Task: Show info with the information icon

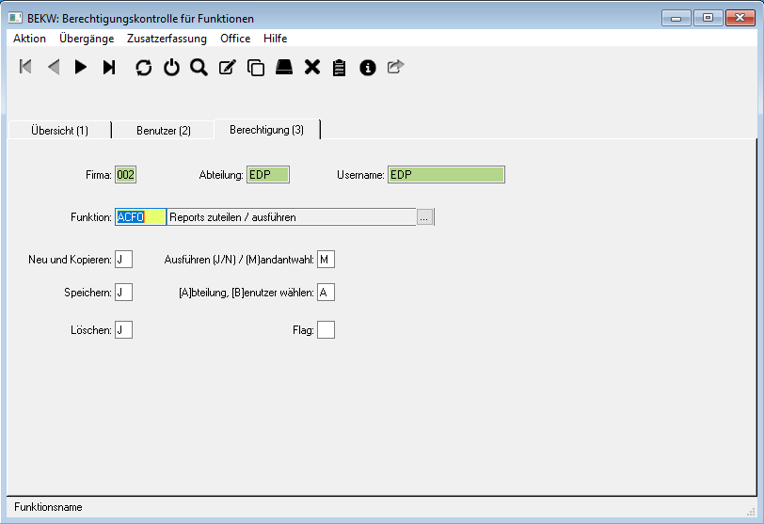Action: point(368,67)
